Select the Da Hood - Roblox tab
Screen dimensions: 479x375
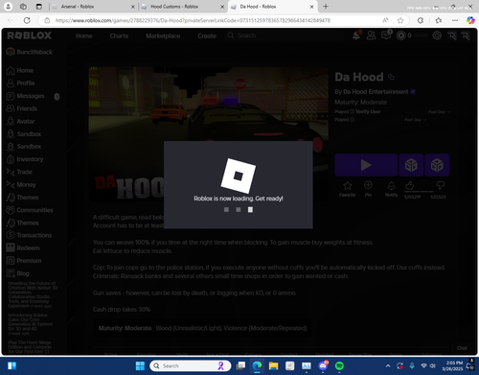coord(272,7)
